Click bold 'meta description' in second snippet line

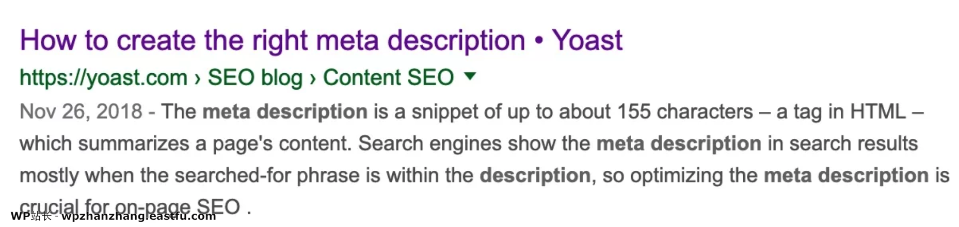[x=678, y=143]
